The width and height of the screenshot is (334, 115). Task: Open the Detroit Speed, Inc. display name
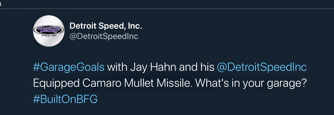coord(106,26)
